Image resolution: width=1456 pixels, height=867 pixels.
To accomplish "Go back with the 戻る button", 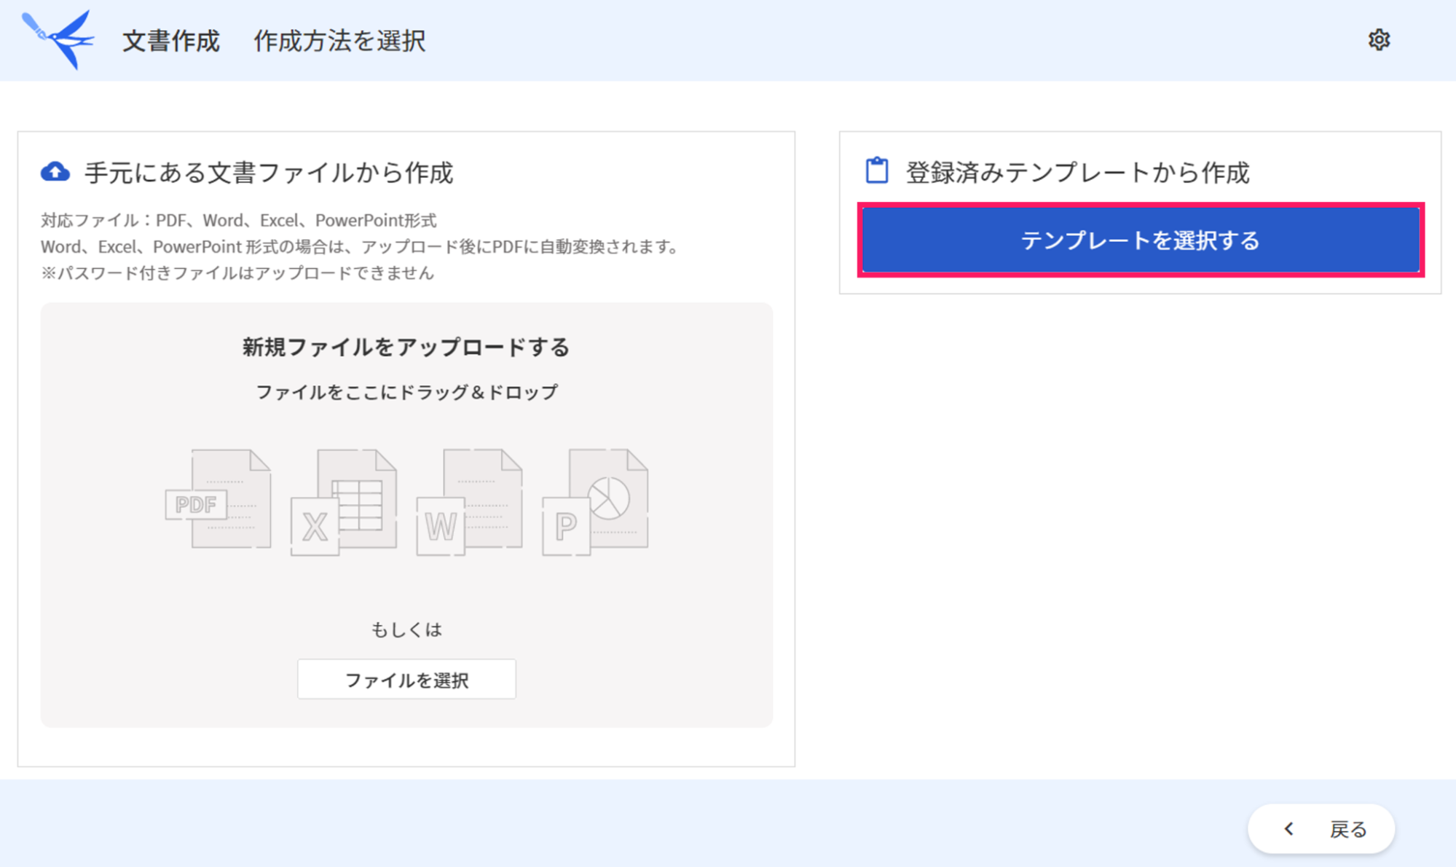I will point(1321,828).
